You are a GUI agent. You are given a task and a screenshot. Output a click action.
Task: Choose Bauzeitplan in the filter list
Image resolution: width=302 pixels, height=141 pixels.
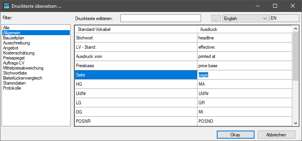point(36,38)
